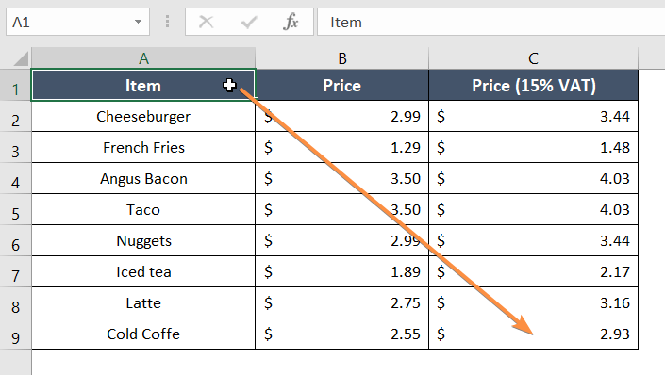
Task: Select the Cheeseburger cell
Action: pos(143,116)
